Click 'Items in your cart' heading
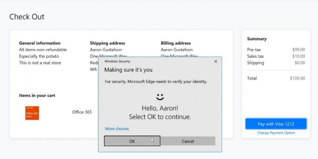This screenshot has width=318, height=159. click(x=37, y=95)
